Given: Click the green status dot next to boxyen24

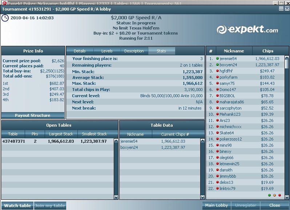Looking at the screenshot, I should pyautogui.click(x=217, y=65).
